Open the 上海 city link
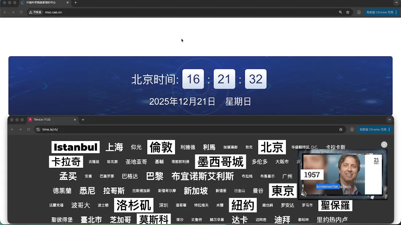The height and width of the screenshot is (225, 401). [x=114, y=147]
